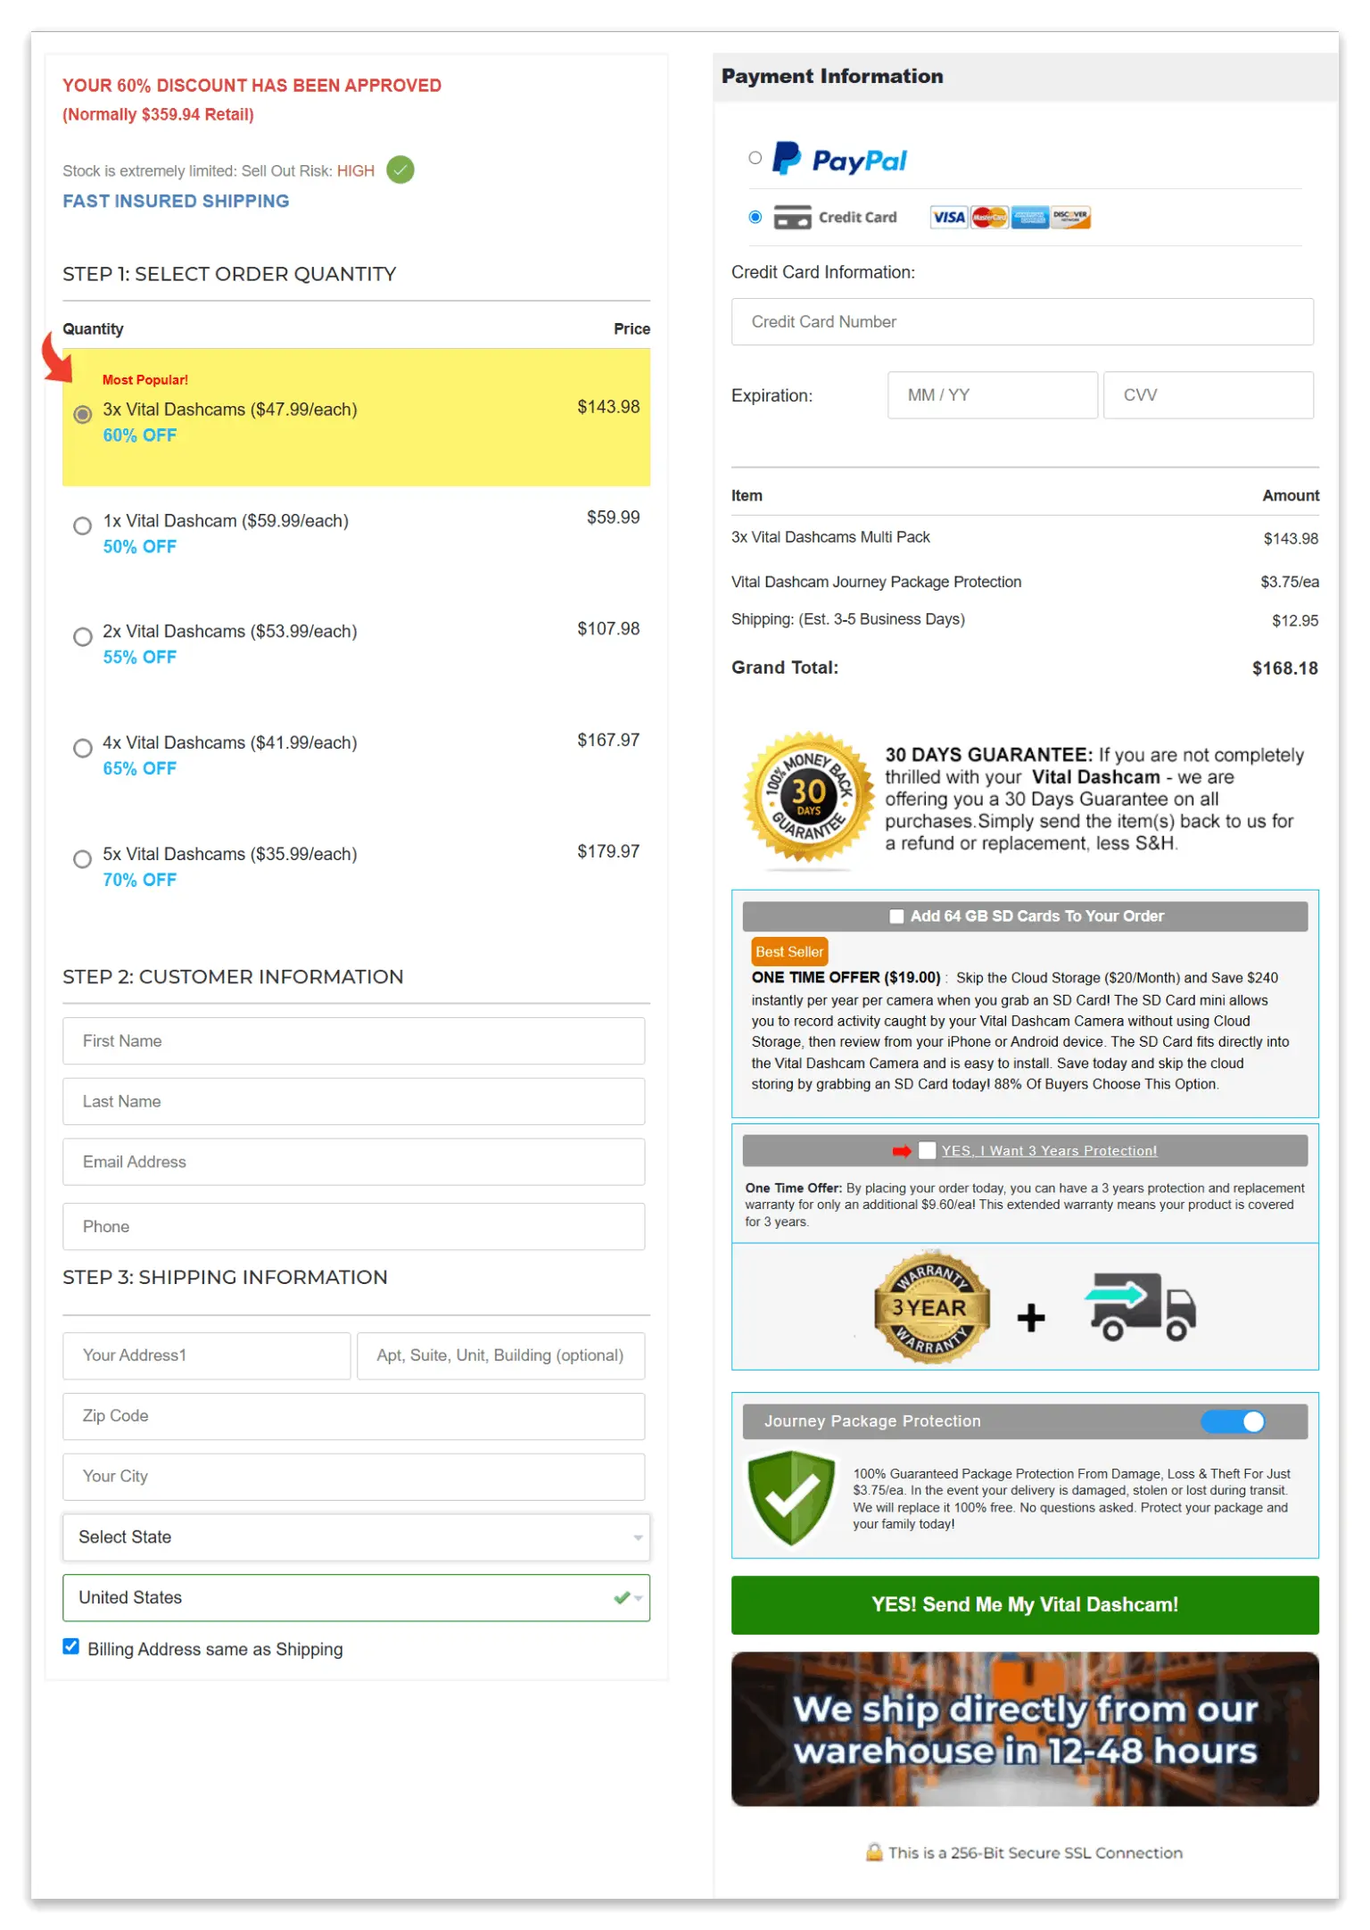
Task: Click YES! Send Me My Vital Dashcam button
Action: 1025,1604
